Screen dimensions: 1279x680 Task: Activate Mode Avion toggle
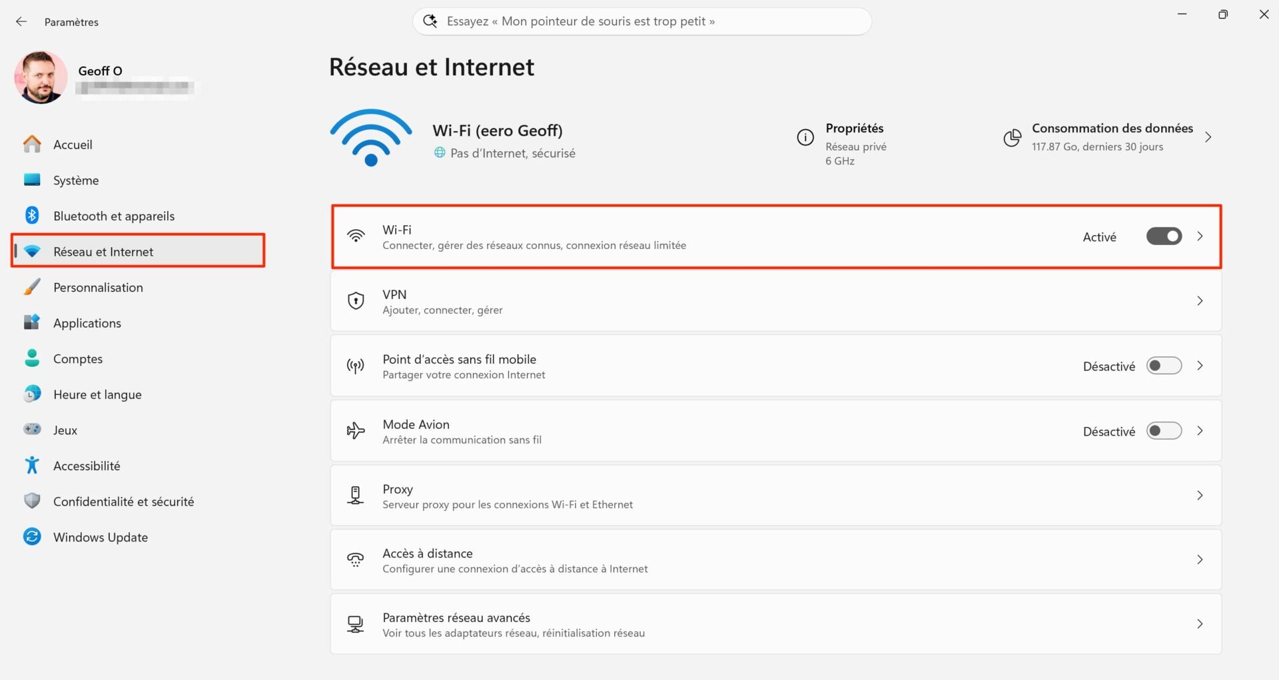[1163, 430]
